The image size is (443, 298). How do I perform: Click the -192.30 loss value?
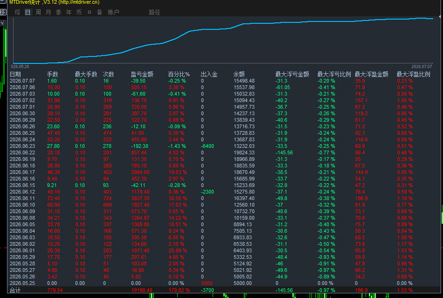pos(139,146)
